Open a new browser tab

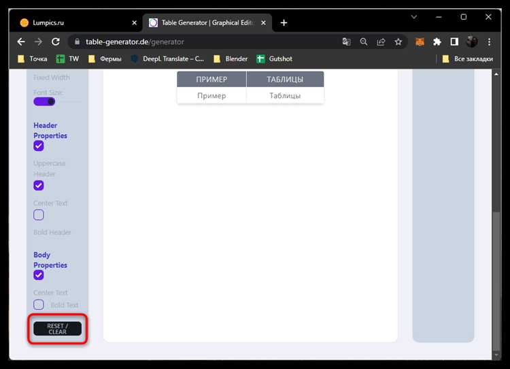[284, 22]
